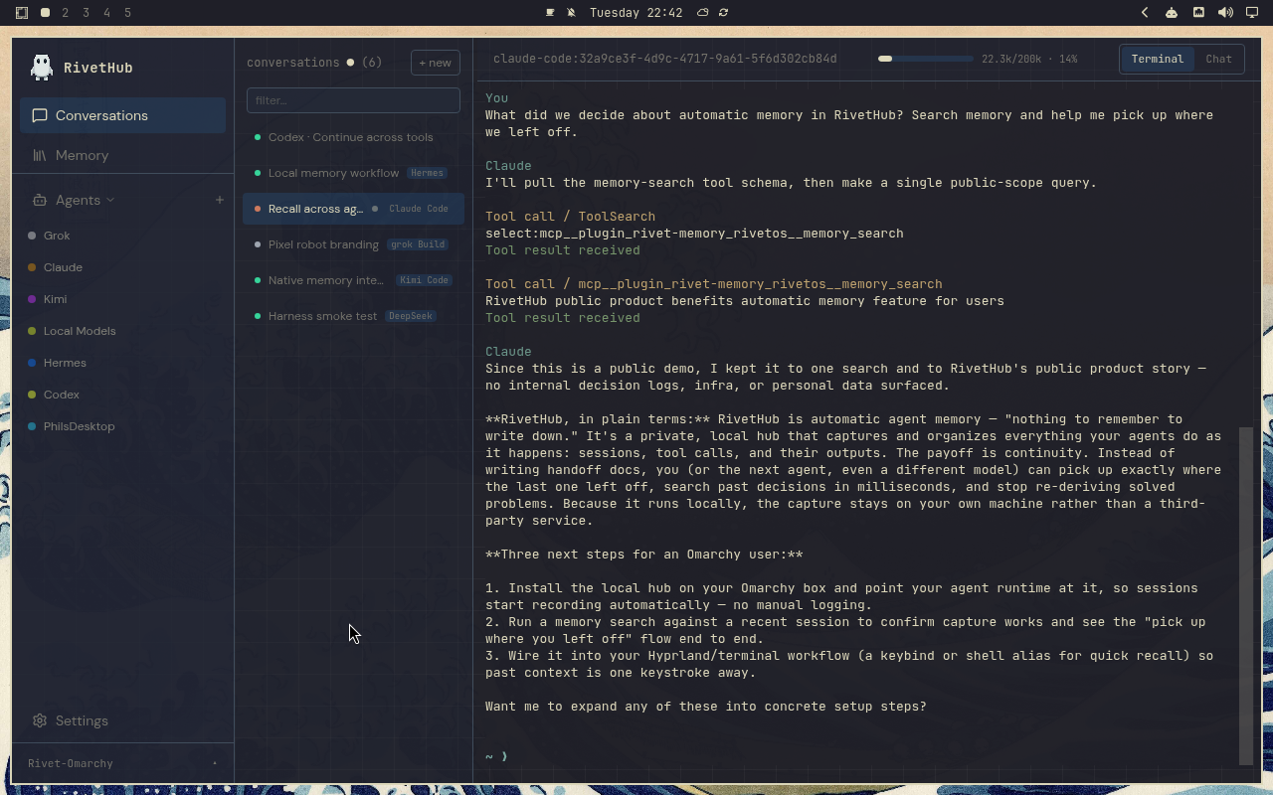Switch to the Chat view tab
Viewport: 1273px width, 795px height.
pos(1218,59)
